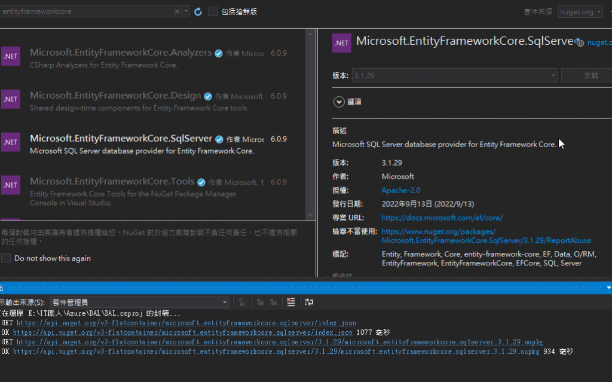
Task: Toggle the 包括搶鮮版 prerelease checkbox
Action: [213, 12]
